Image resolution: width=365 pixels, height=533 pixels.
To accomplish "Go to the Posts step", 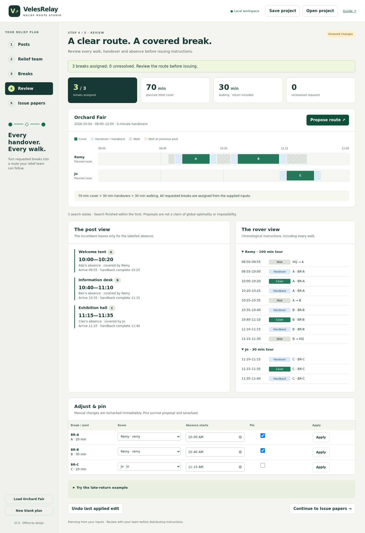I will pyautogui.click(x=29, y=45).
